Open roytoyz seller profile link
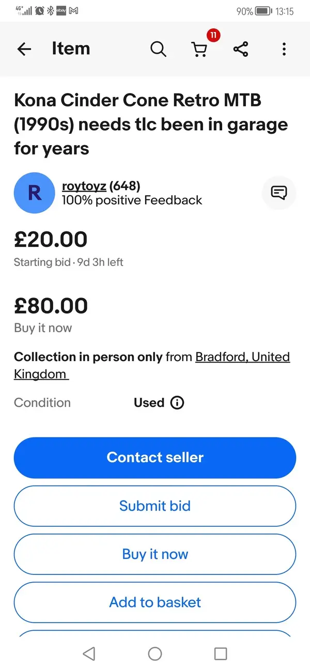Screen dimensions: 310x671 click(x=84, y=186)
